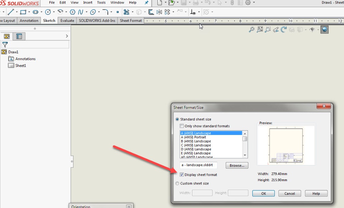This screenshot has width=344, height=208.
Task: Click OK in Sheet Format/Size dialog
Action: pyautogui.click(x=263, y=194)
